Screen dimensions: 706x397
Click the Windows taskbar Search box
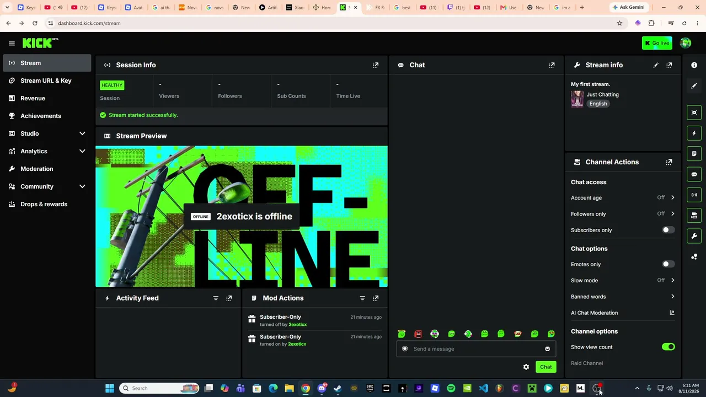point(159,388)
